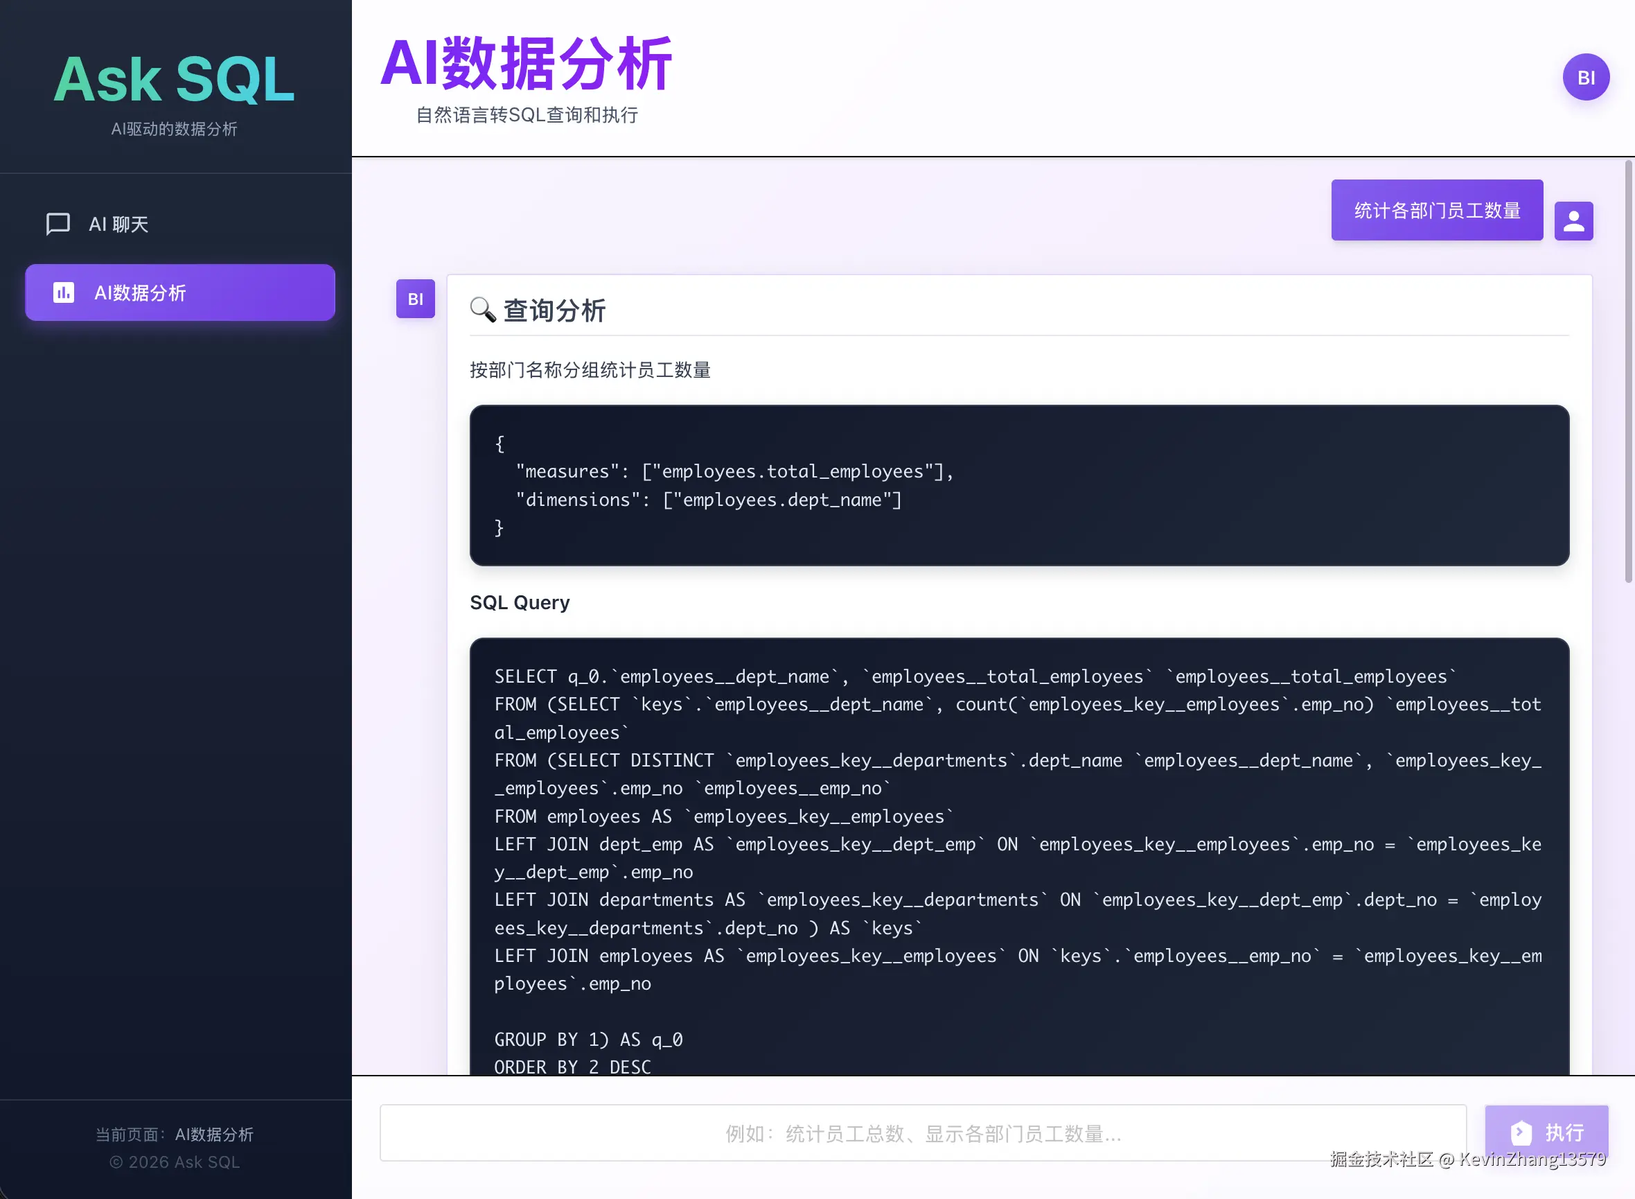Image resolution: width=1635 pixels, height=1199 pixels.
Task: Switch to the AI 聊天 page
Action: (x=121, y=224)
